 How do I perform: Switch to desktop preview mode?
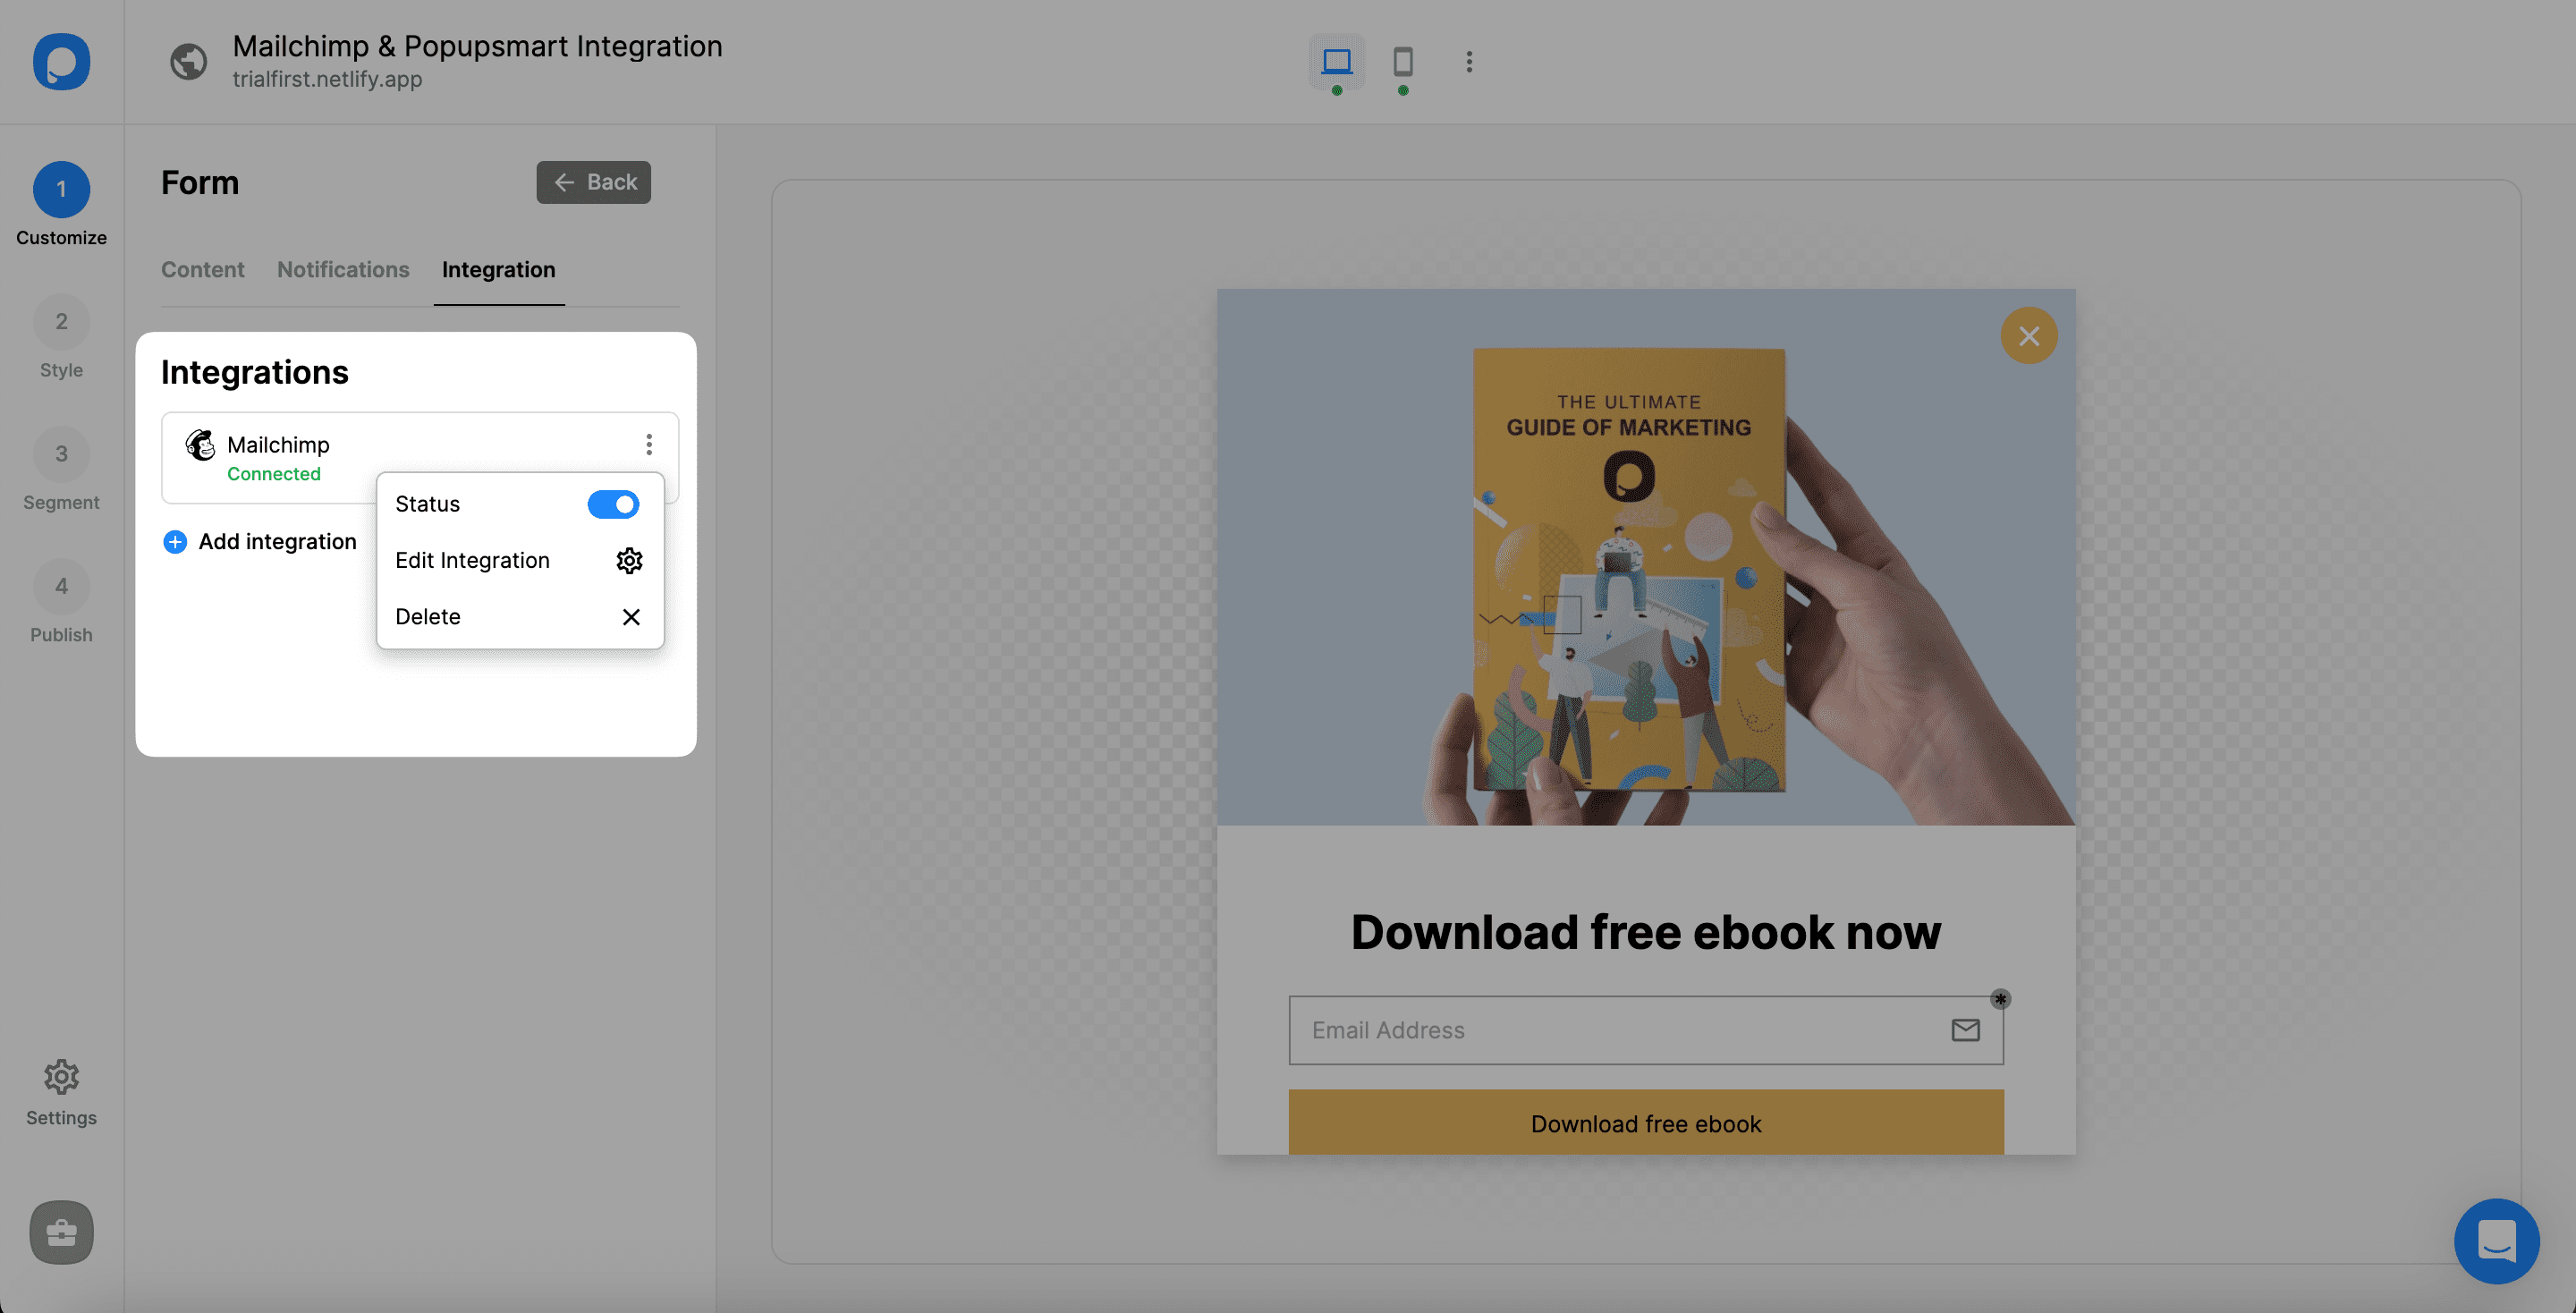[1337, 62]
